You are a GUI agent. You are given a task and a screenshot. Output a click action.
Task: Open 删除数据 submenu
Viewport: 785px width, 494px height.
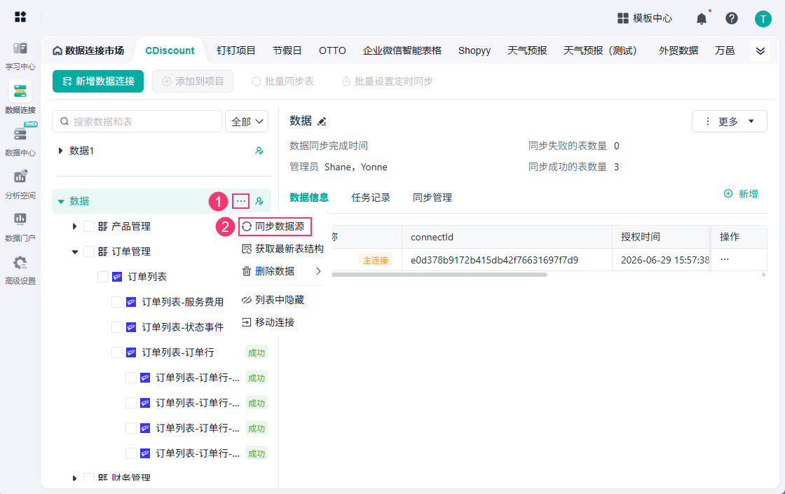click(282, 271)
